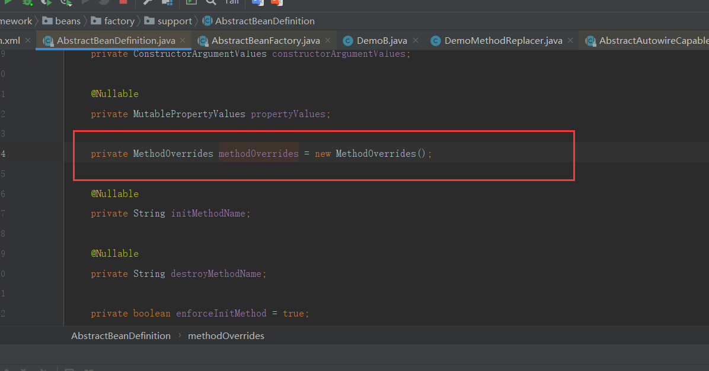Click the enforceInitMethod field name

221,313
